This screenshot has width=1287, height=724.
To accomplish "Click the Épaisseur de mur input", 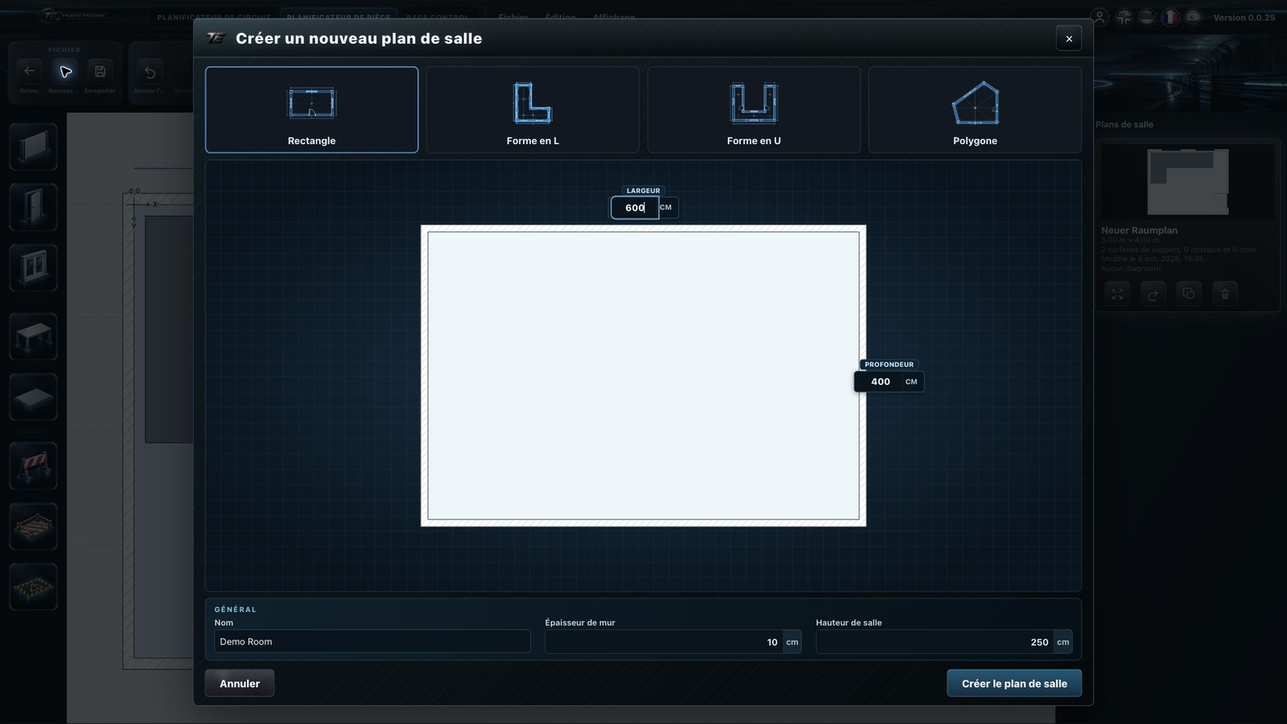I will pyautogui.click(x=664, y=642).
